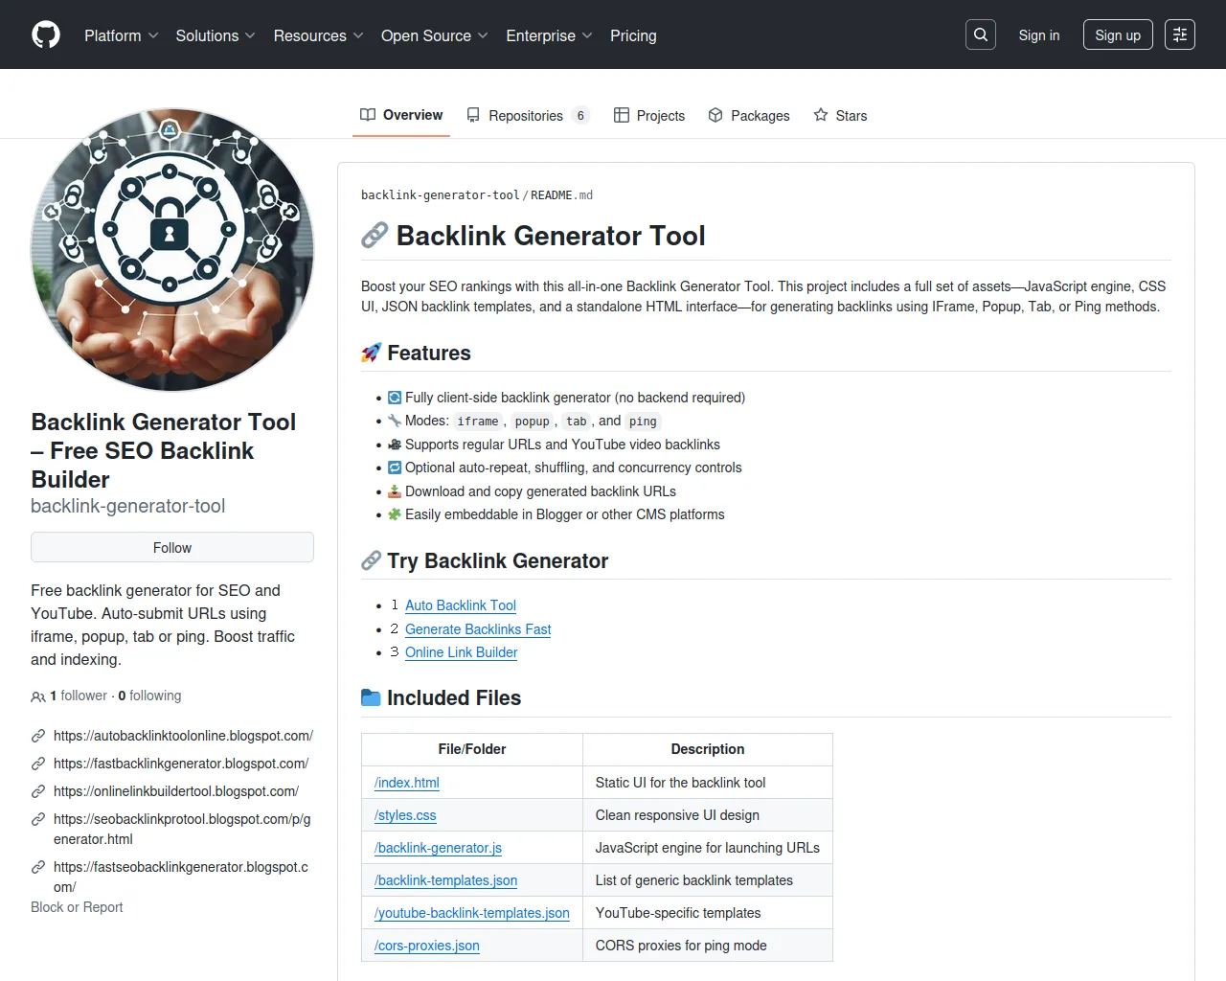1226x981 pixels.
Task: Expand the Solutions dropdown menu
Action: click(x=216, y=35)
